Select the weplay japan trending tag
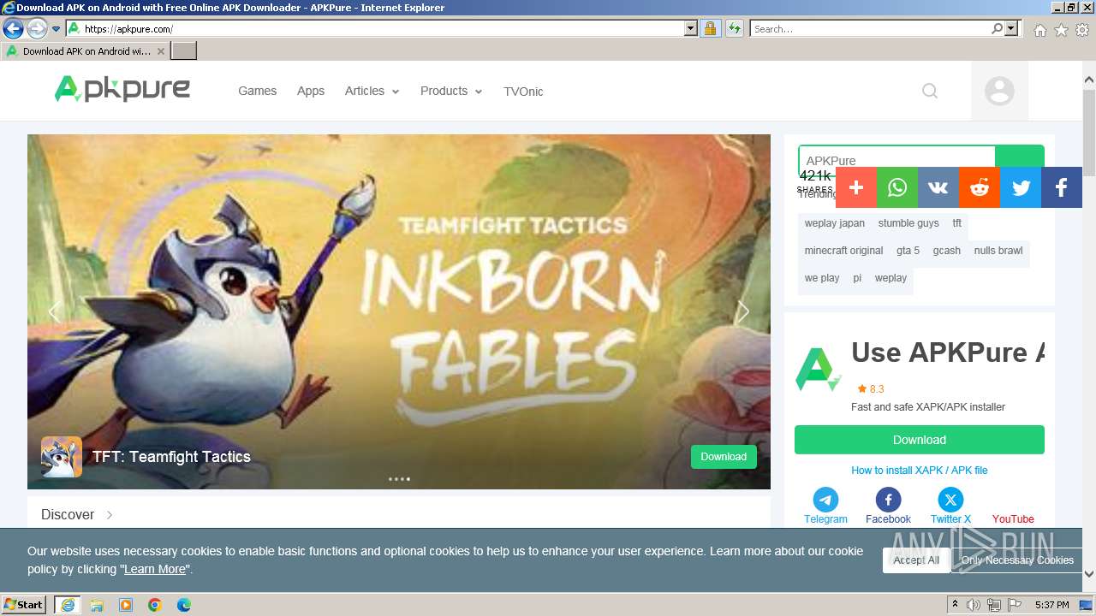Image resolution: width=1096 pixels, height=616 pixels. pos(835,223)
